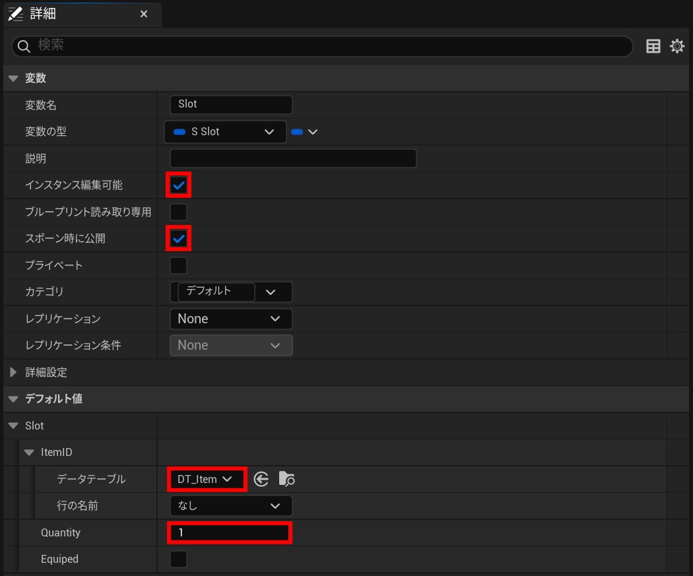693x576 pixels.
Task: Check the Equiped checkbox
Action: [x=178, y=559]
